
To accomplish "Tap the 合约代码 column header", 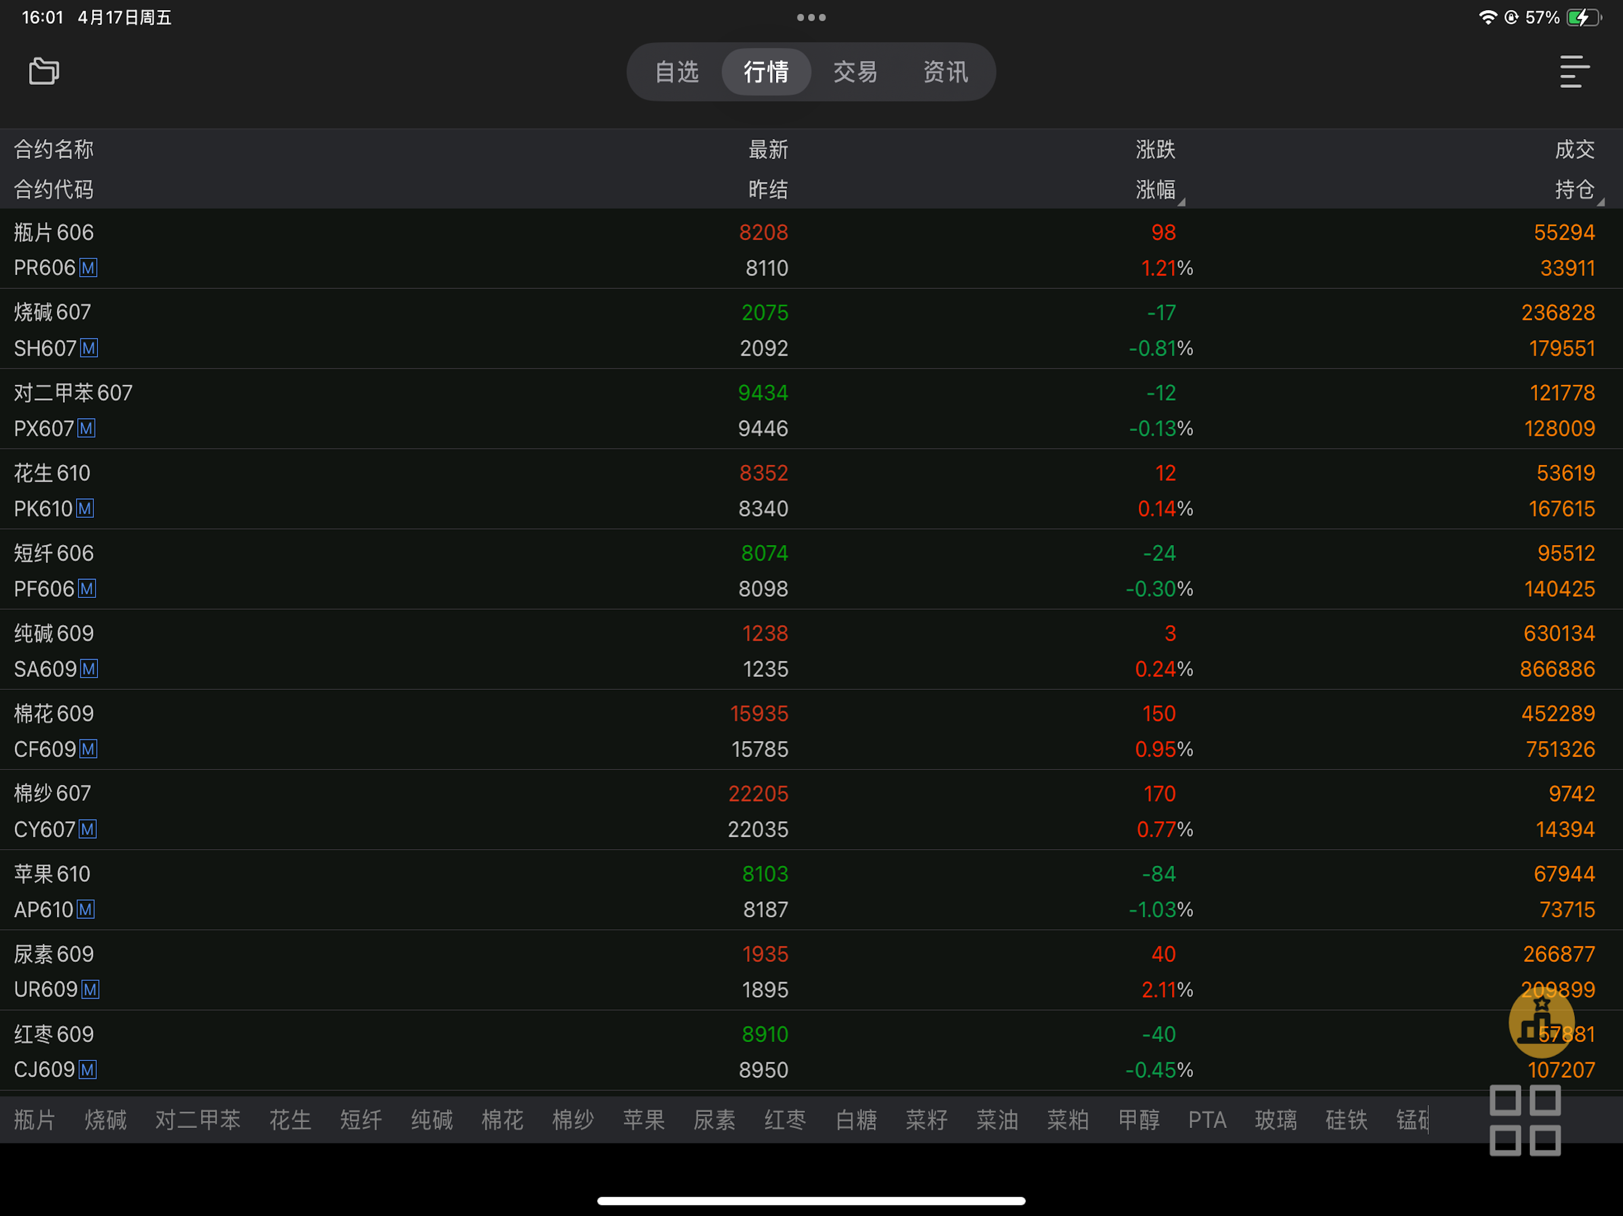I will [53, 190].
